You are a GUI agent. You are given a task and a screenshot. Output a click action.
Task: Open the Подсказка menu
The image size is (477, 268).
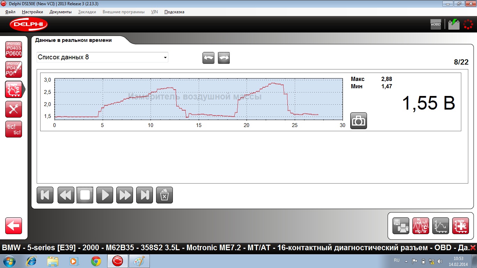coord(174,12)
